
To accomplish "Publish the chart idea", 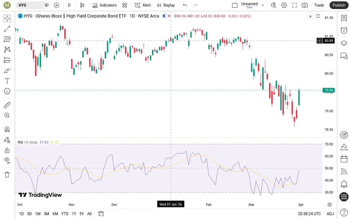I will pos(339,5).
